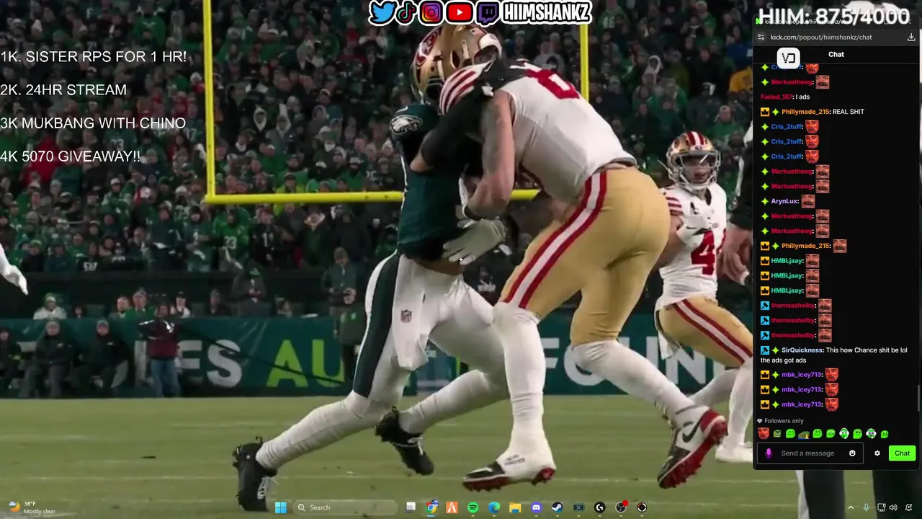Open OBS Studio from the taskbar
The width and height of the screenshot is (922, 519).
(x=621, y=507)
